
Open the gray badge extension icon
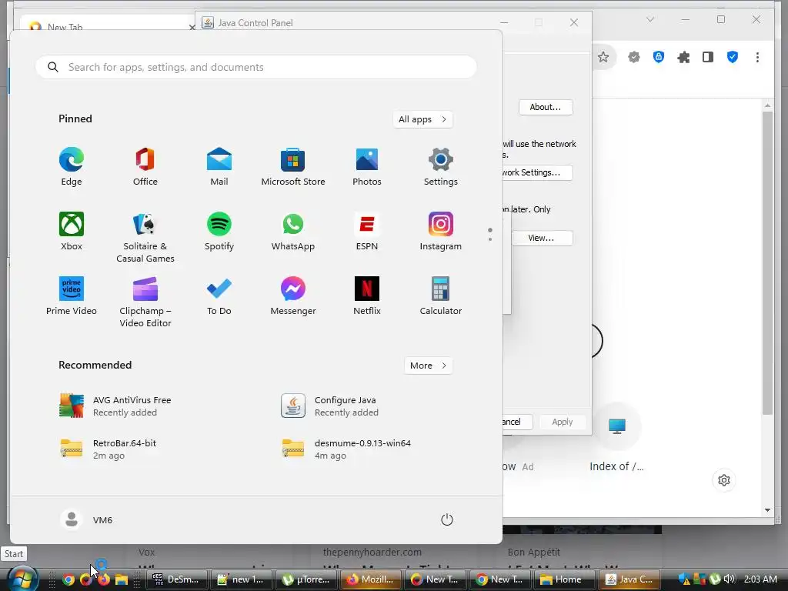634,57
